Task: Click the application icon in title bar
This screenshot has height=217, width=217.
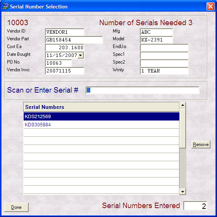Action: coord(5,7)
